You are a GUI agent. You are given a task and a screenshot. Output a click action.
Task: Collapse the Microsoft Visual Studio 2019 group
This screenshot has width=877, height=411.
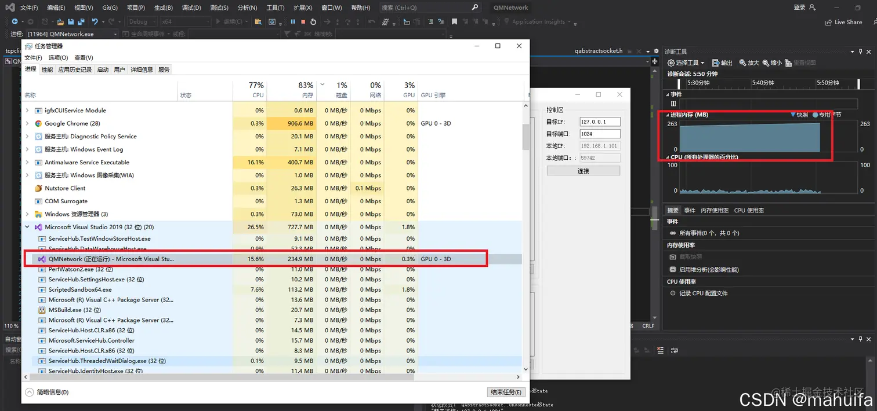point(27,227)
